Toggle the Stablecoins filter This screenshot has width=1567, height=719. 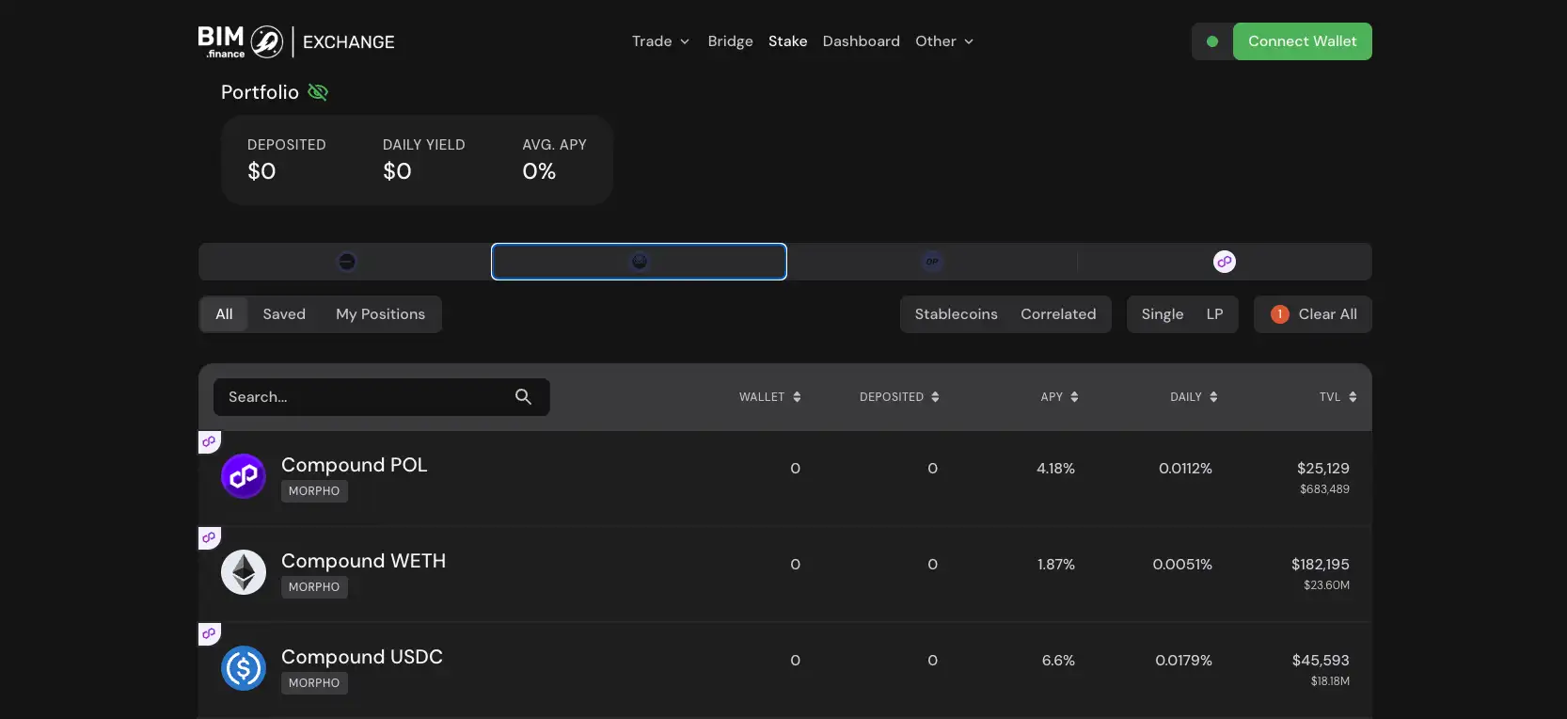pyautogui.click(x=956, y=314)
